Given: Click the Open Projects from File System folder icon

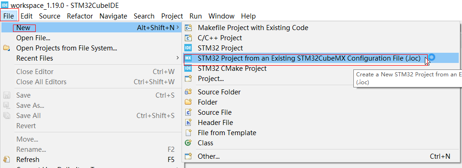Looking at the screenshot, I should click(7, 48).
